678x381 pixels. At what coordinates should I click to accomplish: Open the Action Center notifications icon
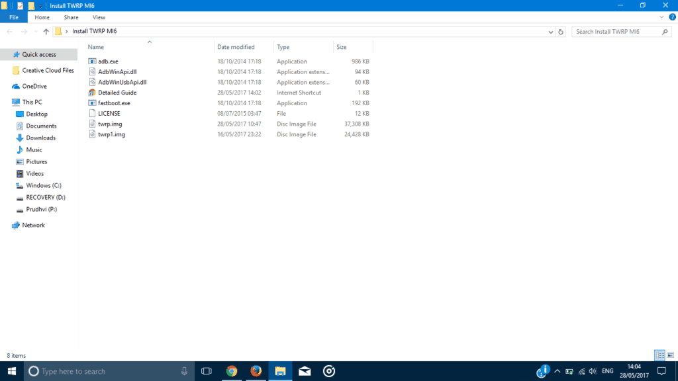[661, 371]
